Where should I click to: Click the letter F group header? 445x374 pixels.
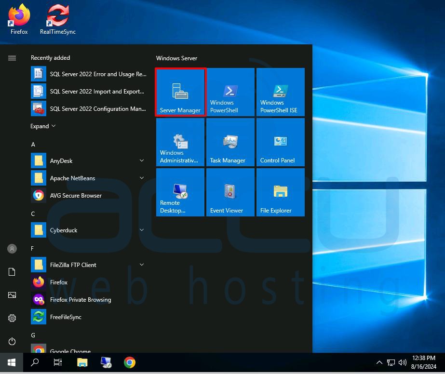(x=32, y=249)
